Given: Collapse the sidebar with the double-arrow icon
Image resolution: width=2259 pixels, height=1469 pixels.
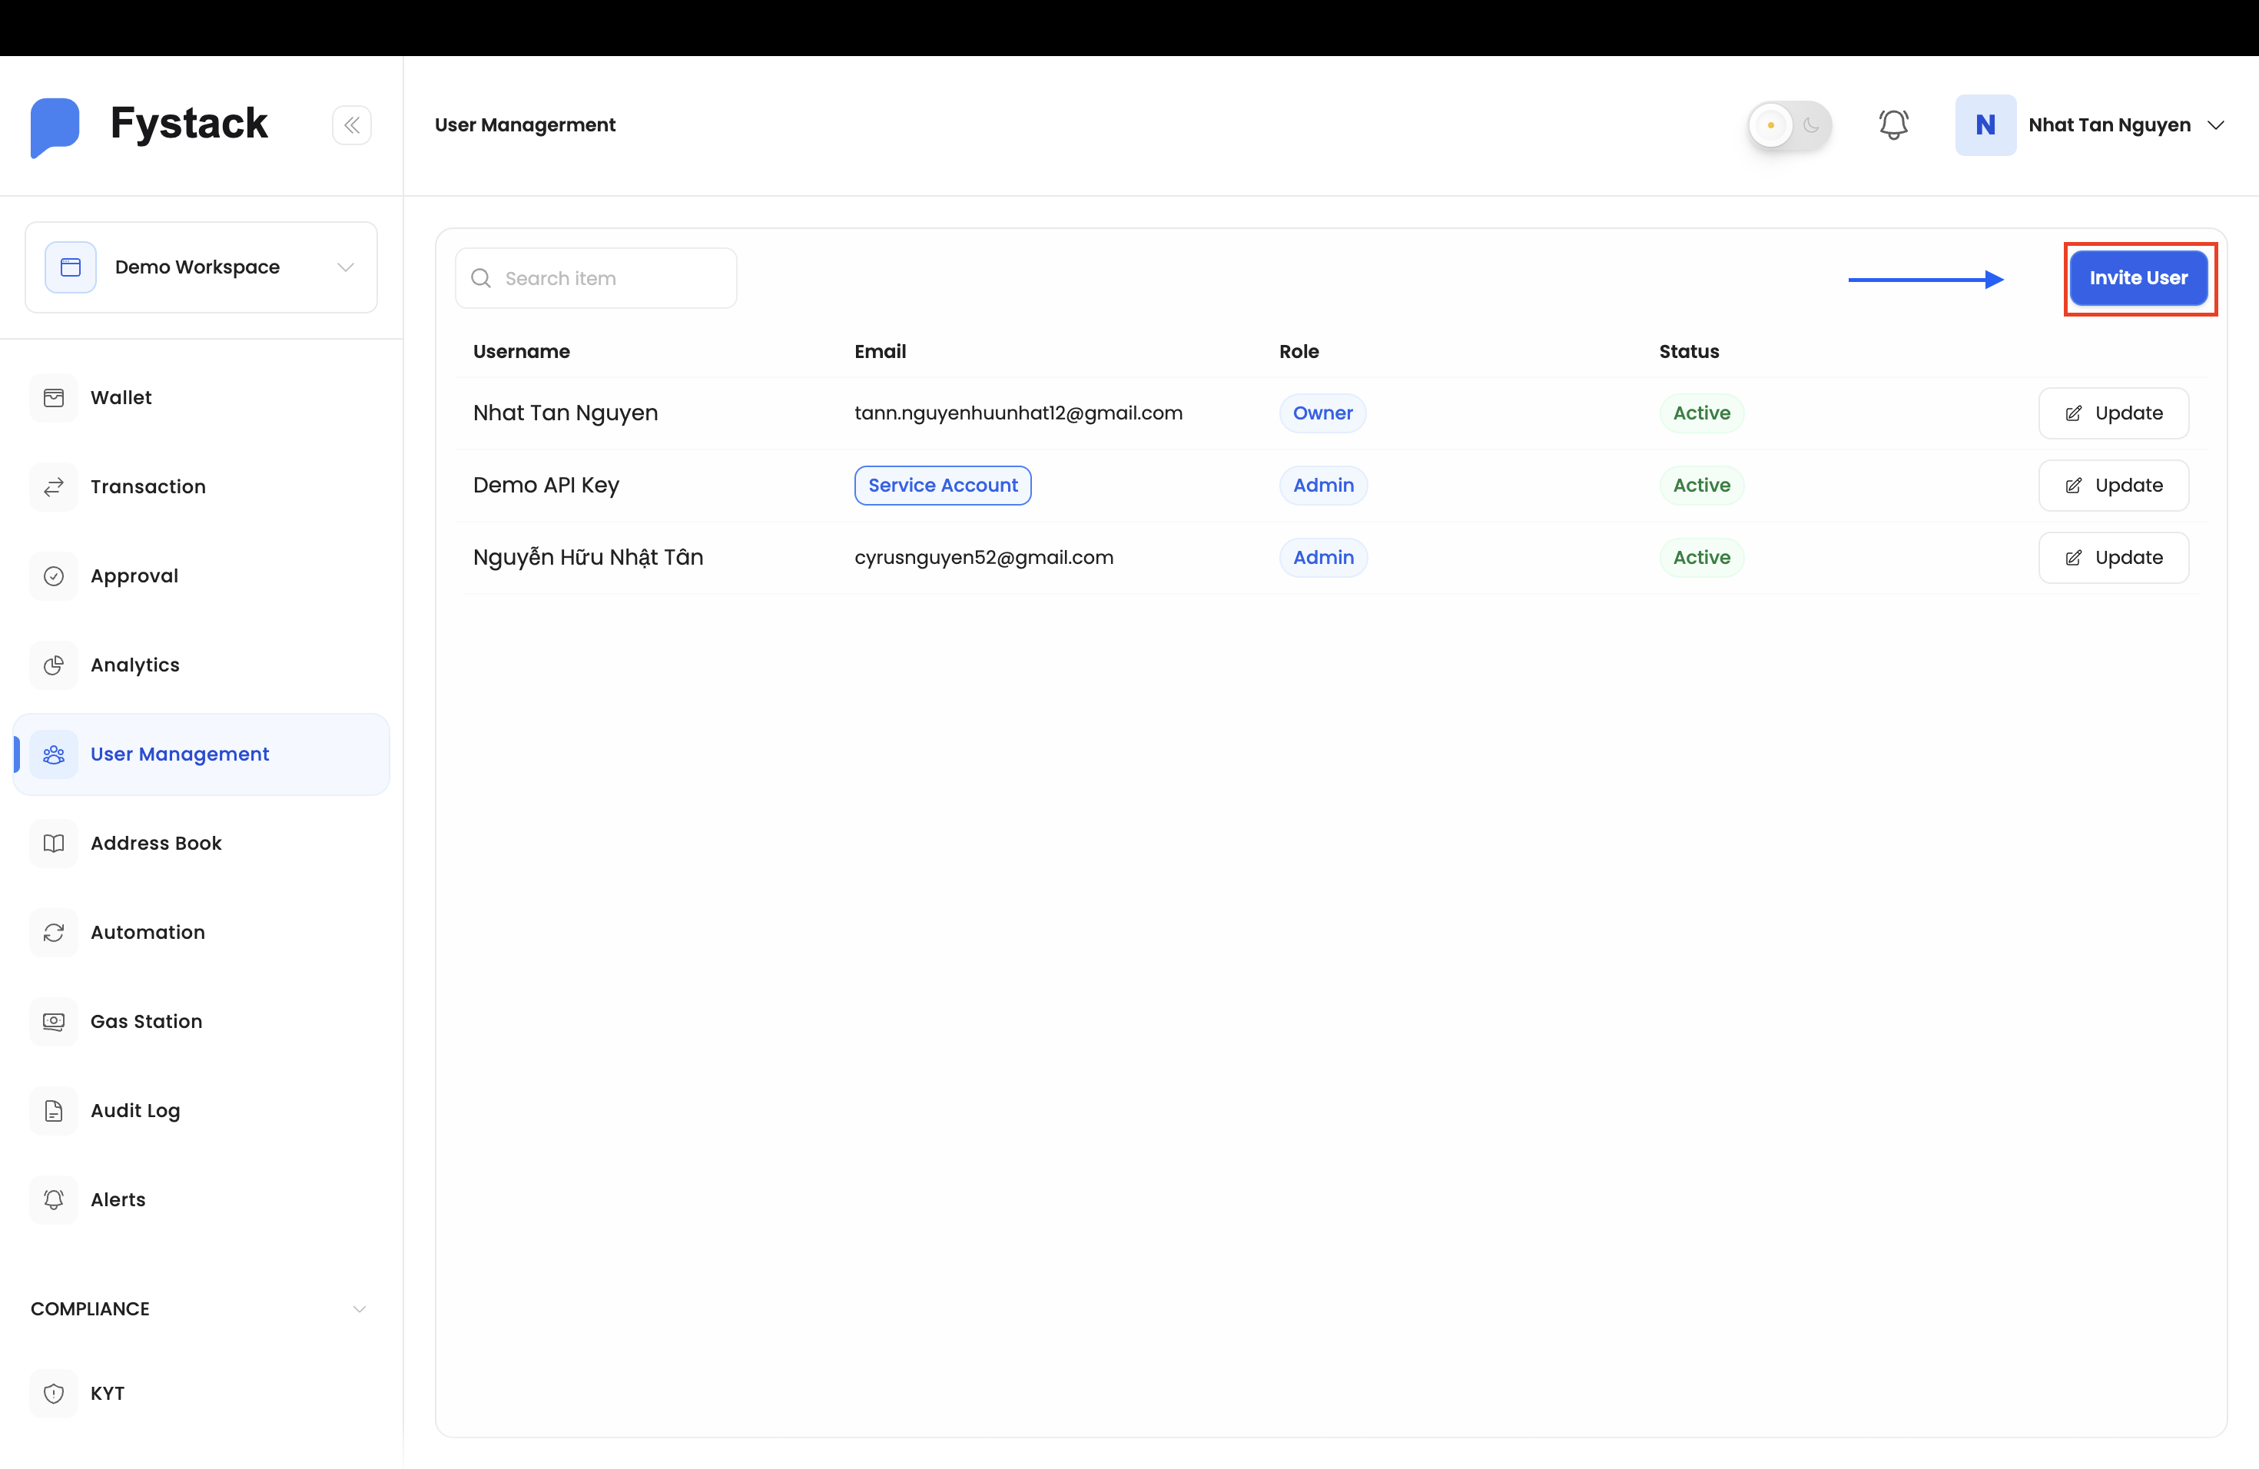Looking at the screenshot, I should (x=352, y=124).
